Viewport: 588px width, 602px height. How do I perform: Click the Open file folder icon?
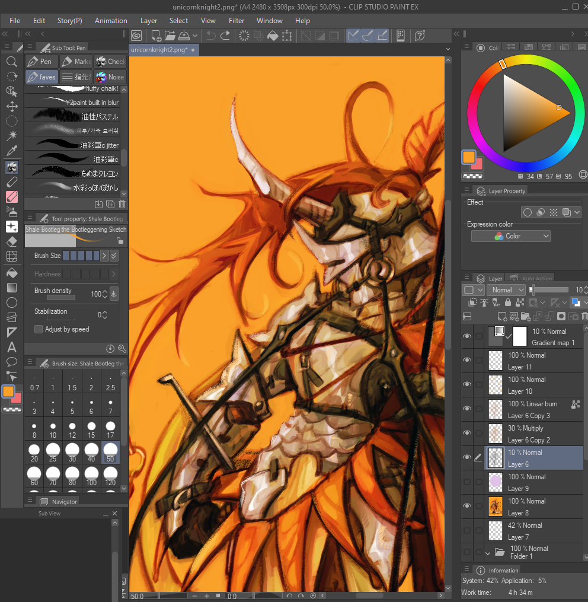pos(170,36)
